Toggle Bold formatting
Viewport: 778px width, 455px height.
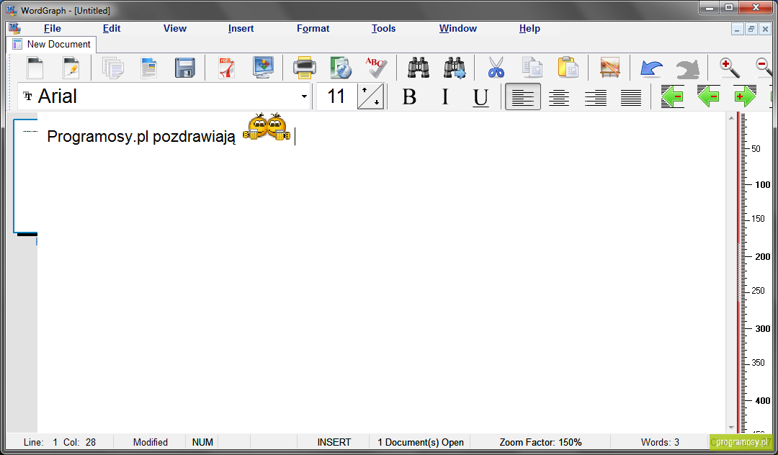pyautogui.click(x=409, y=96)
